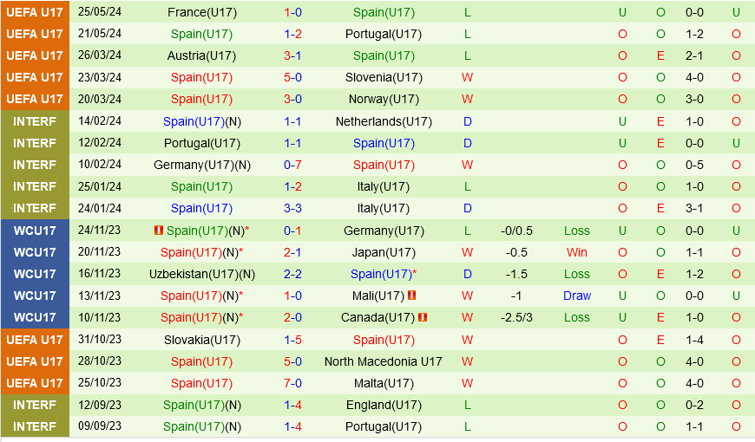Click the red card icon next to Canada(U17)
Viewport: 755px width, 442px height.
(x=422, y=317)
